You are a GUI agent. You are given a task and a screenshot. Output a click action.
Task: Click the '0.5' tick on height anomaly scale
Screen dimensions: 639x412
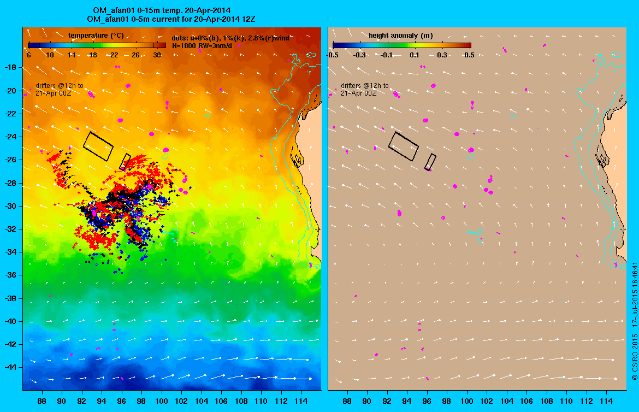pos(469,55)
